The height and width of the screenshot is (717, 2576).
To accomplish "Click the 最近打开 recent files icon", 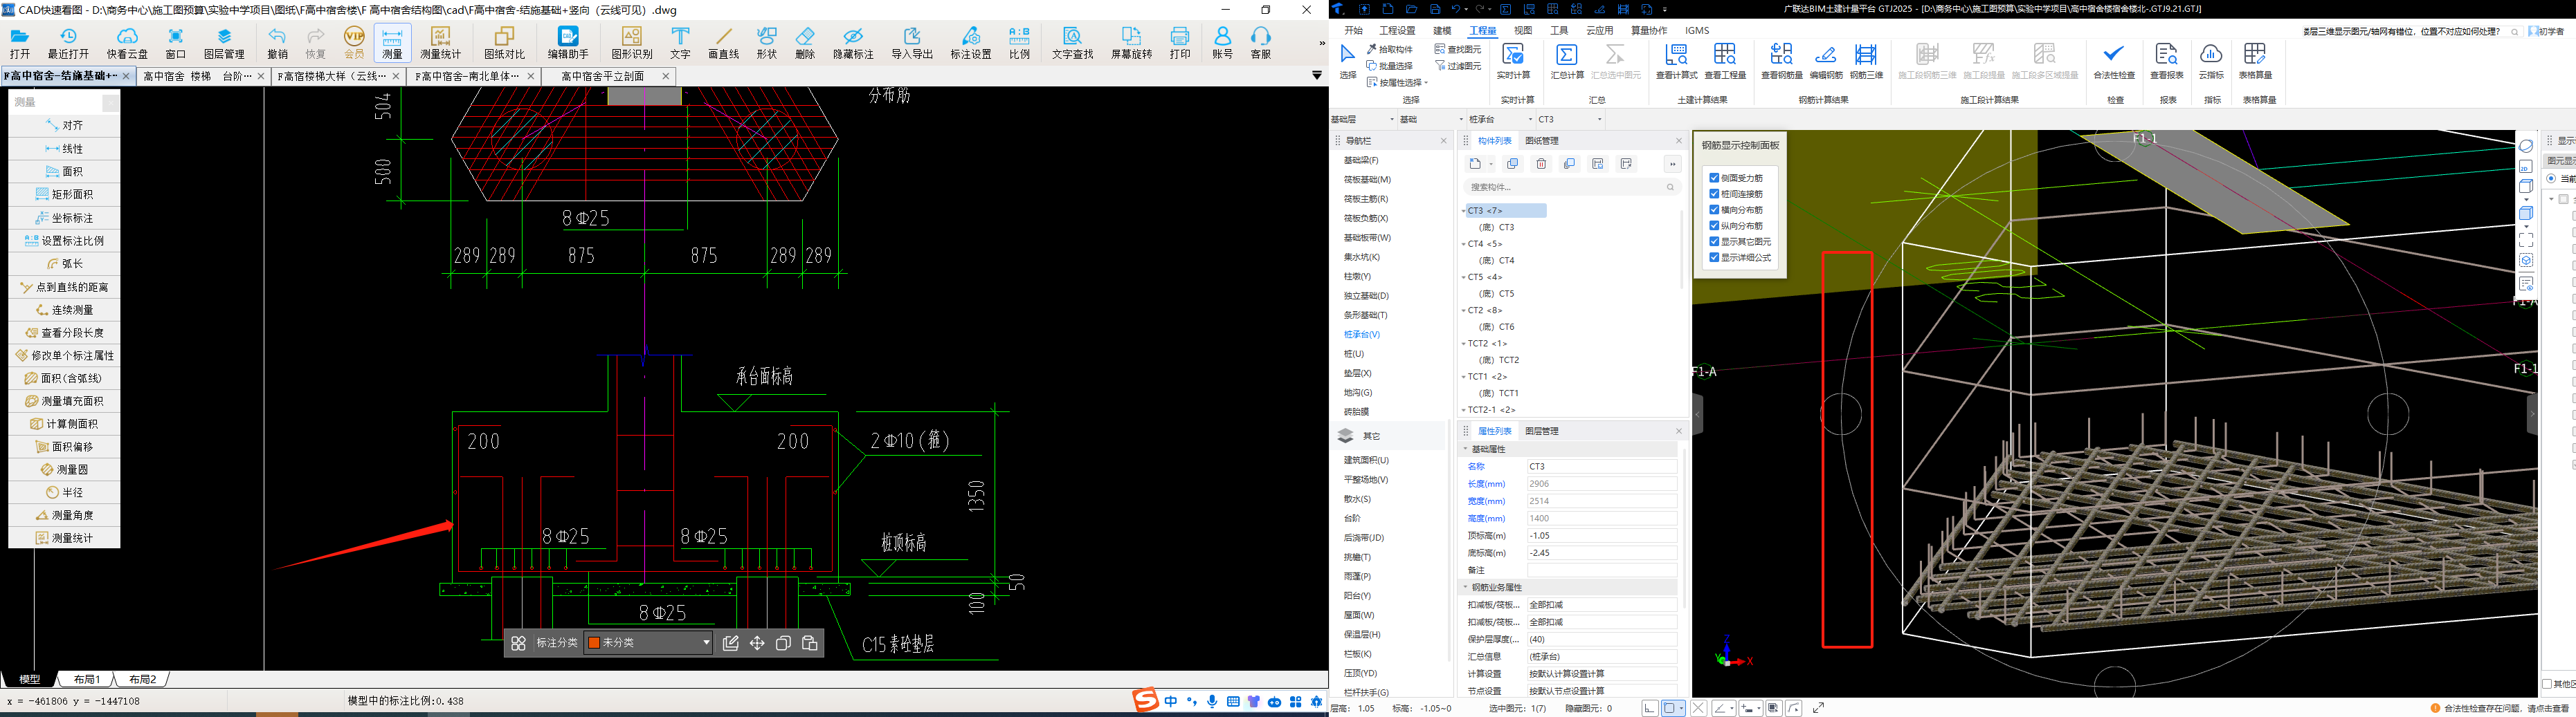I will point(68,43).
